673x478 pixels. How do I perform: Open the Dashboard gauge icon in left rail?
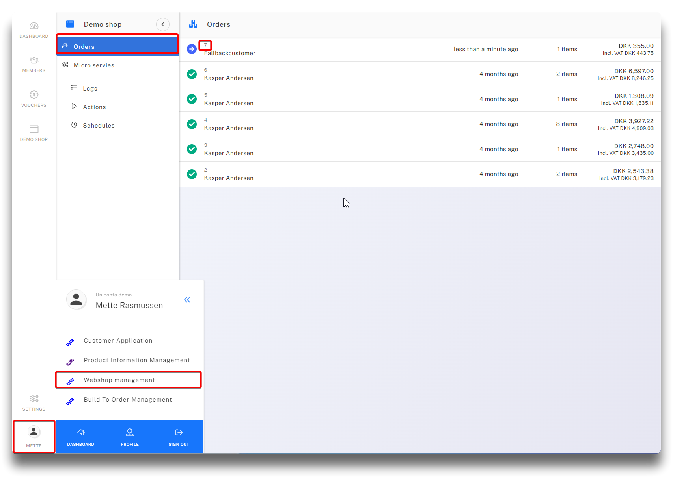point(34,26)
